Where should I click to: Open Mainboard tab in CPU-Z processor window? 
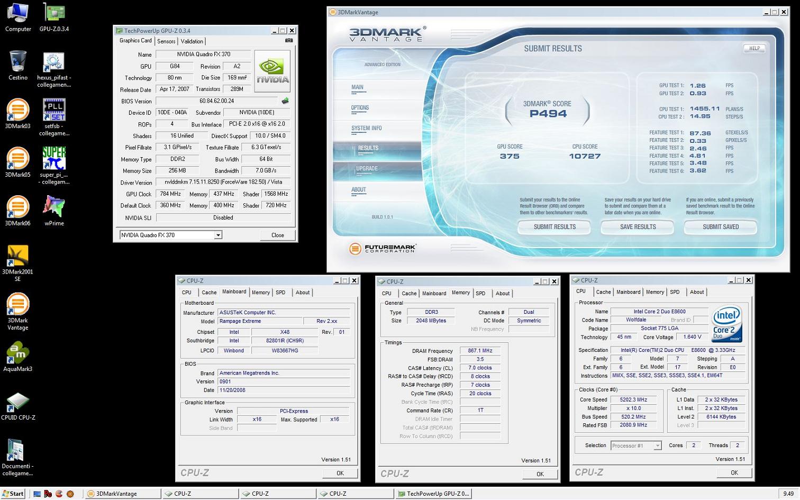pyautogui.click(x=628, y=292)
